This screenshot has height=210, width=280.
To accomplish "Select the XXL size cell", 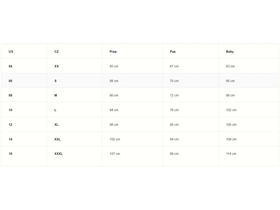I will (x=57, y=139).
